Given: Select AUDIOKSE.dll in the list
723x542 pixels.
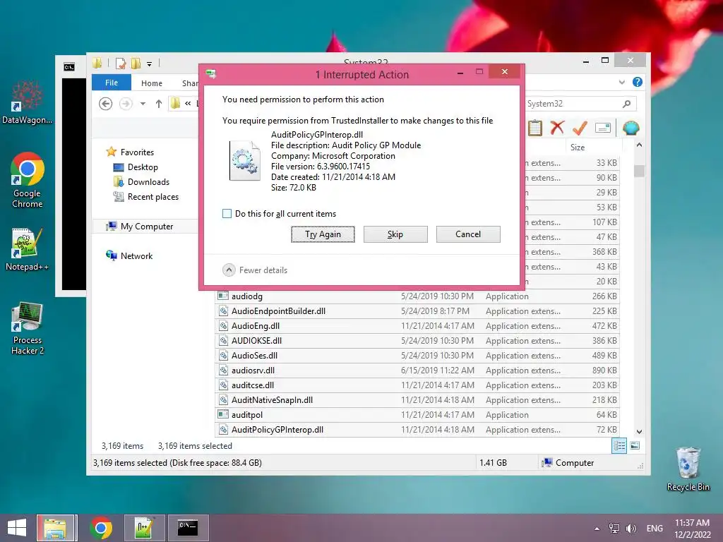Looking at the screenshot, I should pyautogui.click(x=417, y=341).
